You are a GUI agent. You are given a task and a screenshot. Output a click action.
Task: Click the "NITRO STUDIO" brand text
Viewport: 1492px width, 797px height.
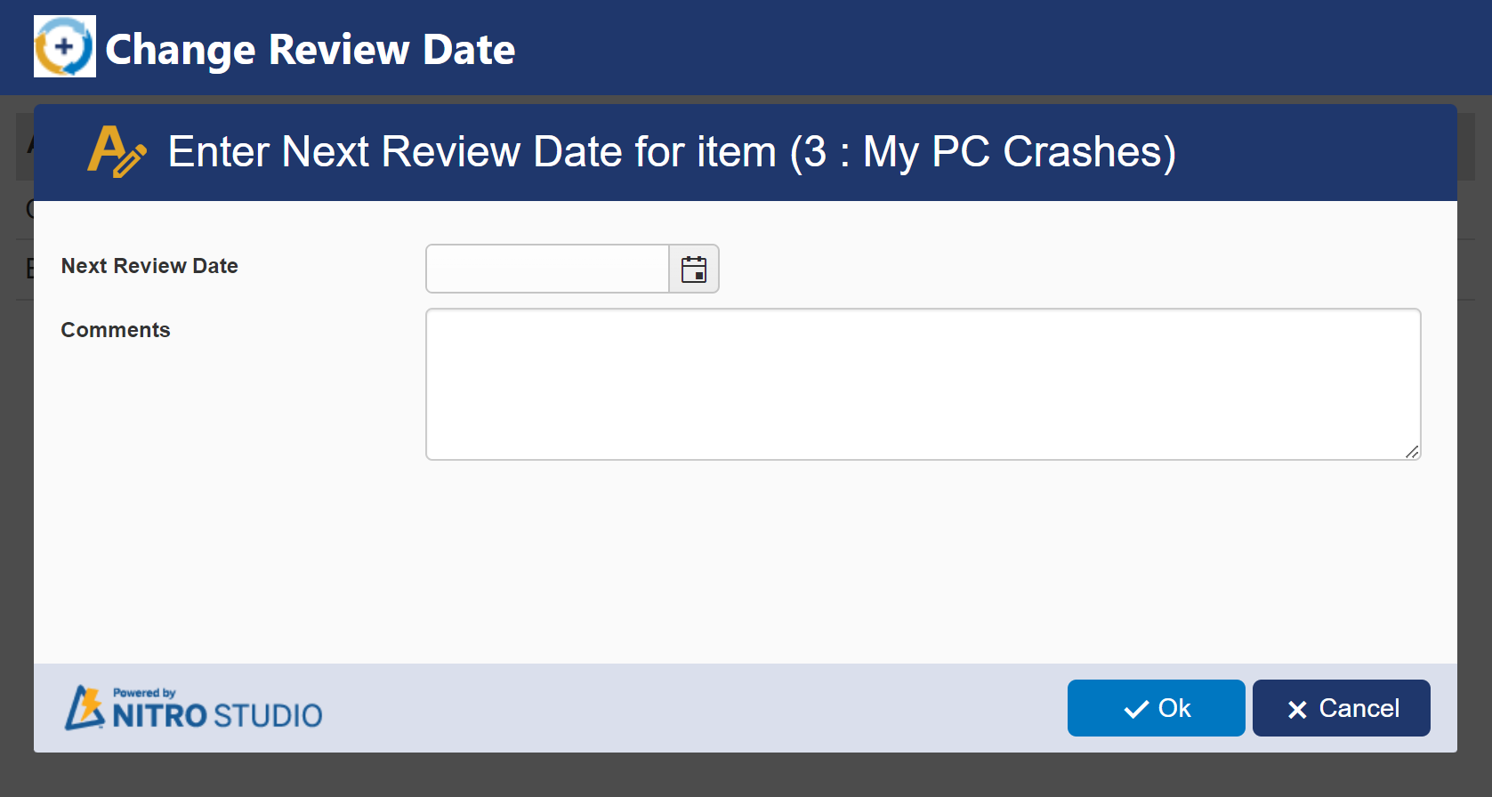[217, 715]
